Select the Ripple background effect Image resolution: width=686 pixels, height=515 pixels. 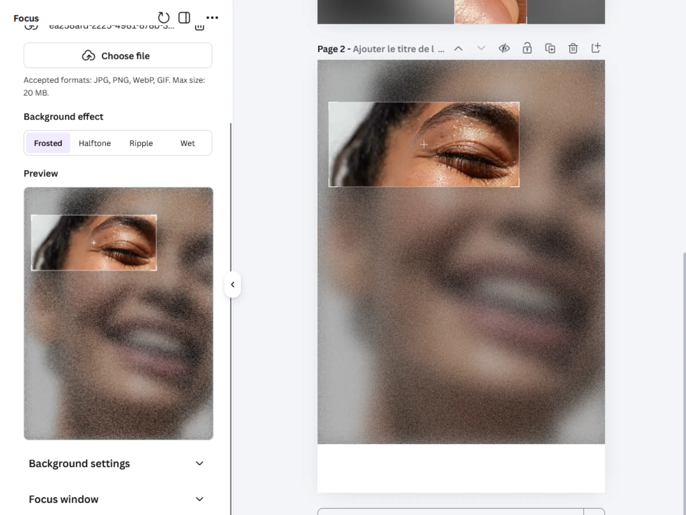tap(141, 143)
